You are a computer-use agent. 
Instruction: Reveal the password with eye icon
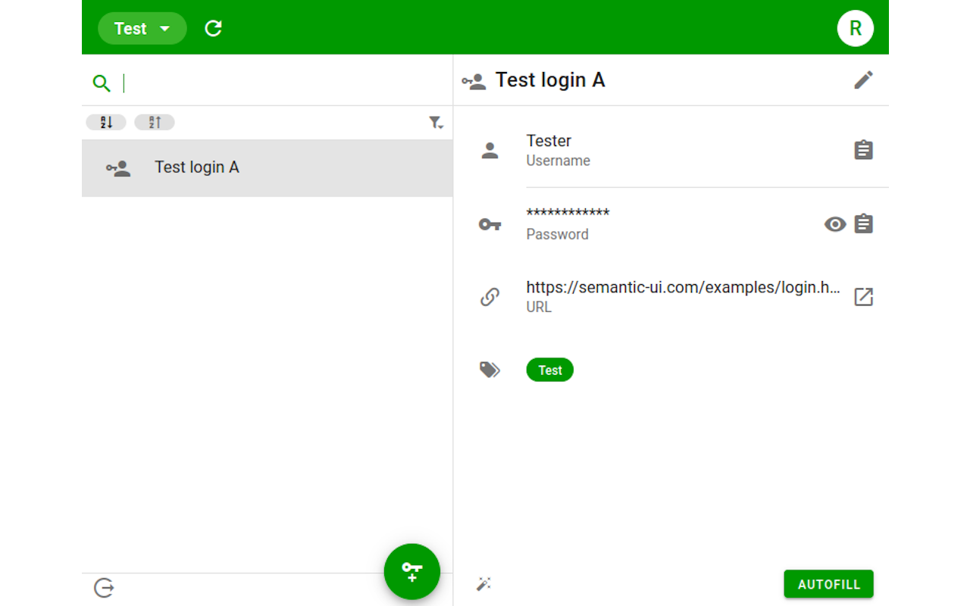coord(835,224)
